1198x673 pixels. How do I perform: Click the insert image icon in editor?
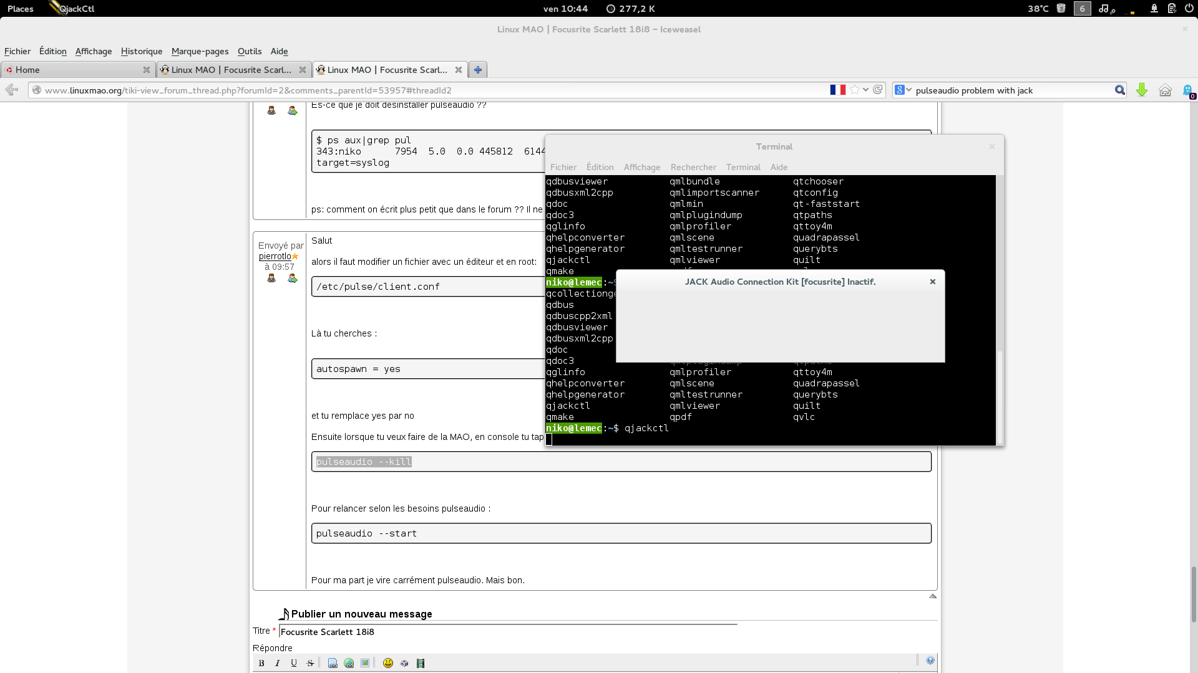tap(365, 663)
